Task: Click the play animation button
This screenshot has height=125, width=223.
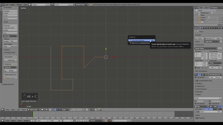Action: [83, 121]
